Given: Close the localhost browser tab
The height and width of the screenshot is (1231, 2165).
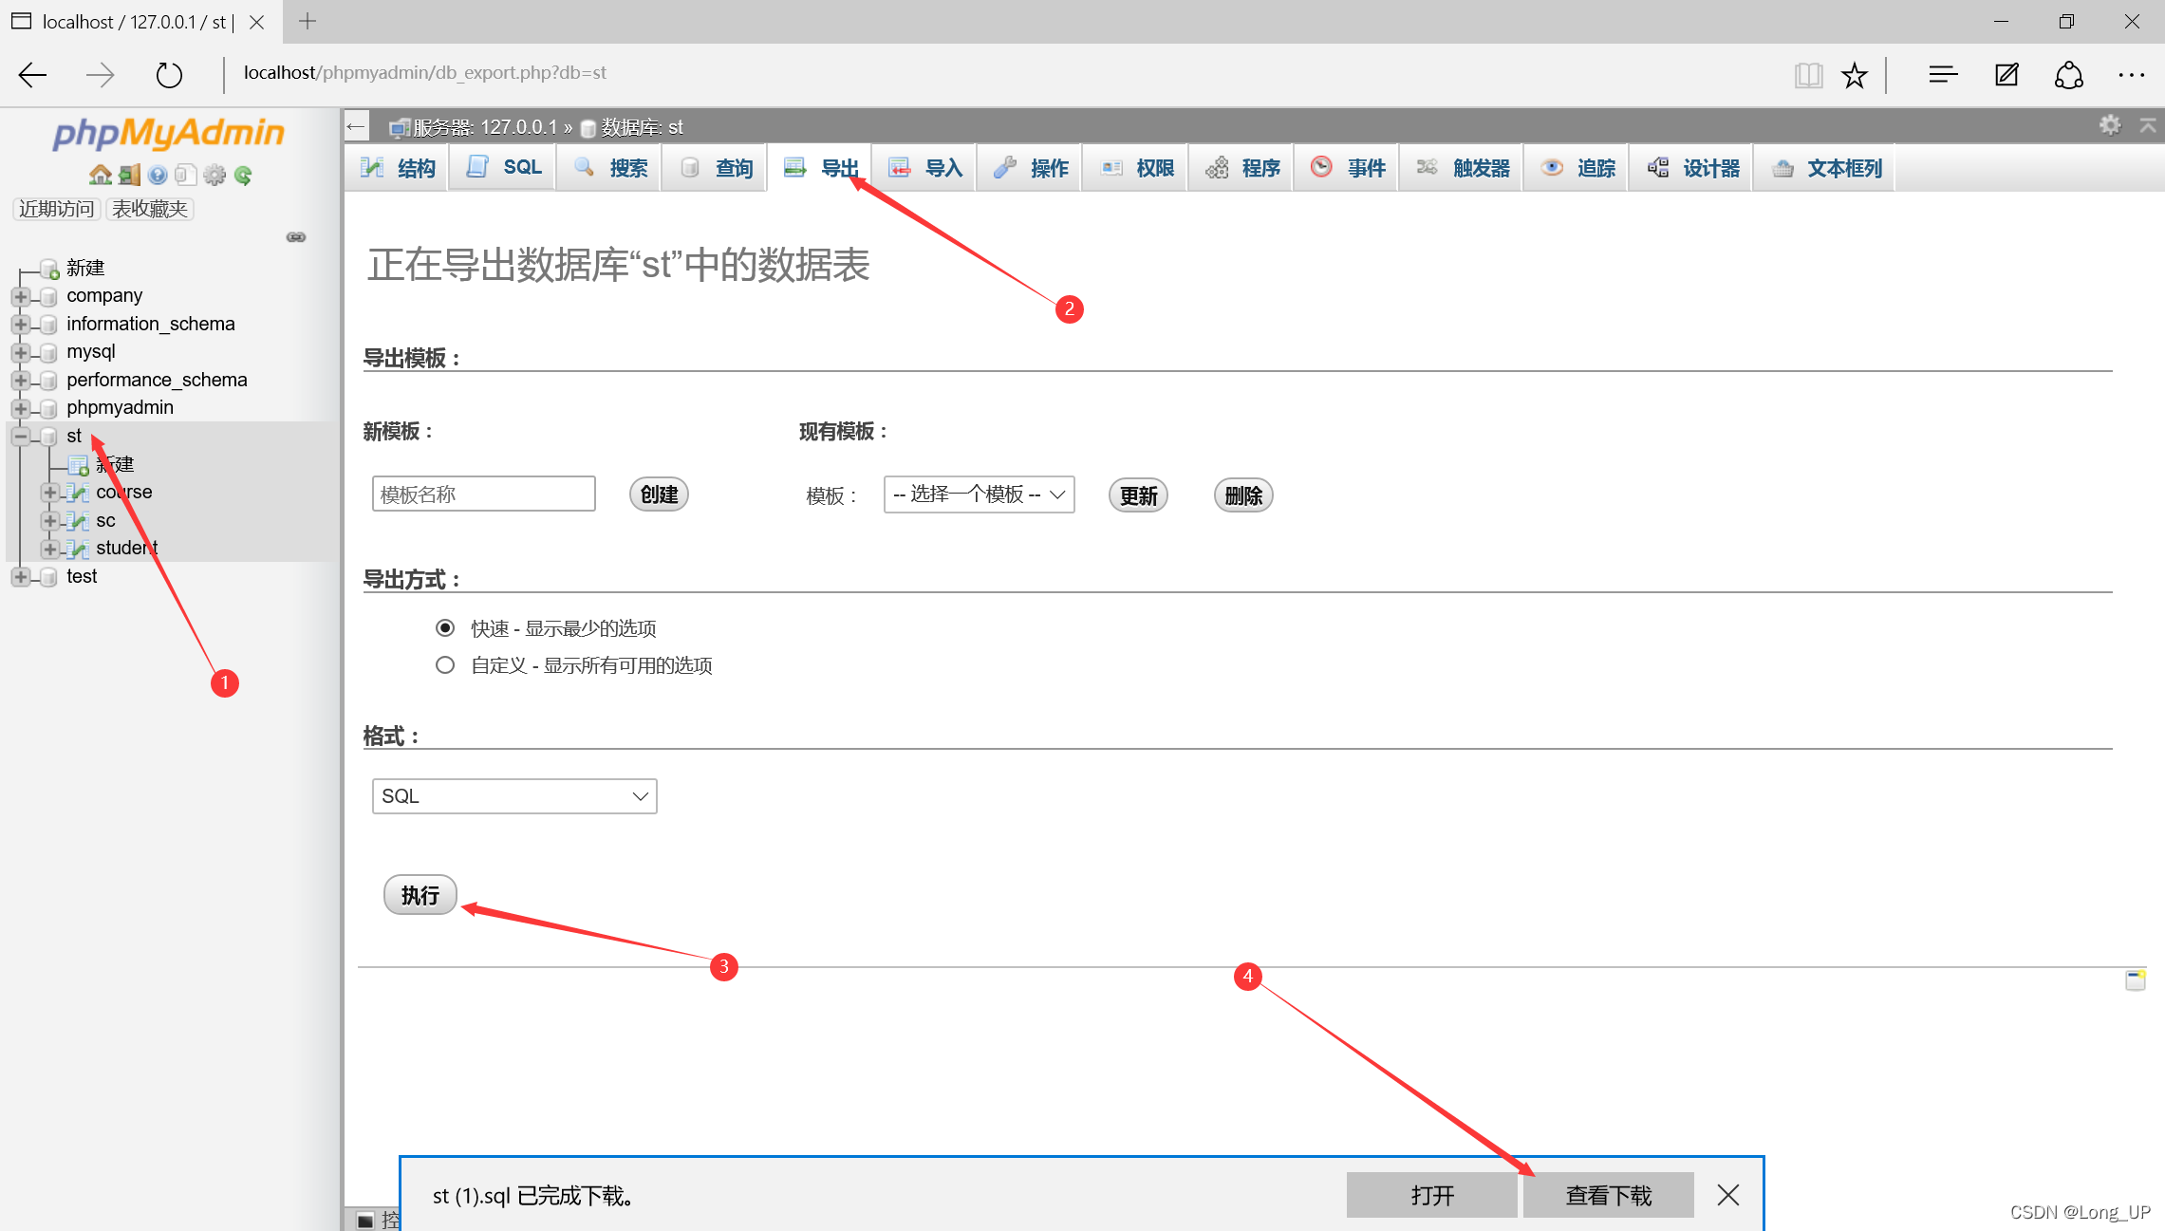Looking at the screenshot, I should tap(256, 22).
